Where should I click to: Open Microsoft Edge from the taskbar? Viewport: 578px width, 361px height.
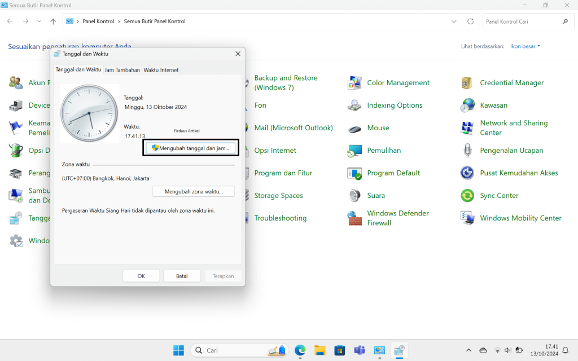[300, 350]
